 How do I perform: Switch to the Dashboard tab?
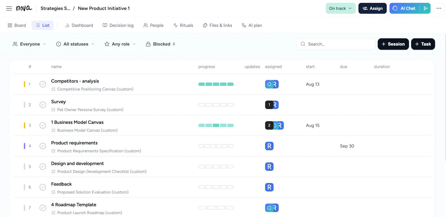(79, 25)
